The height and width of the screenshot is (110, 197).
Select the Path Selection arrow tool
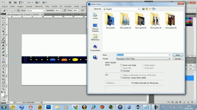click(3, 72)
